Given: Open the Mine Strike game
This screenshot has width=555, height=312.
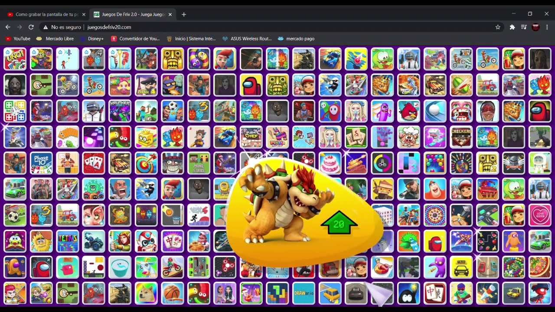Looking at the screenshot, I should pos(199,163).
